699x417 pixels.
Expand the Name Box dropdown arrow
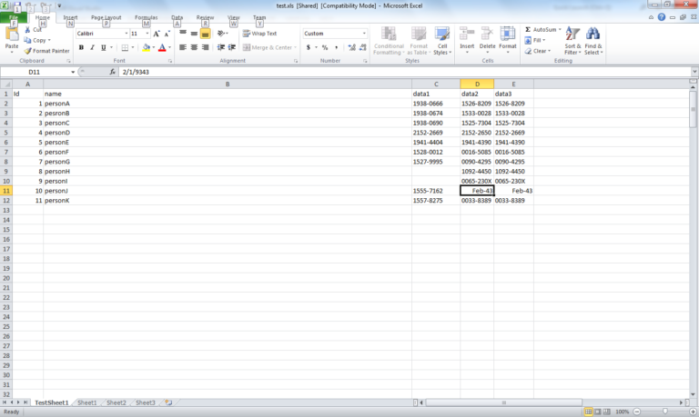pyautogui.click(x=73, y=72)
